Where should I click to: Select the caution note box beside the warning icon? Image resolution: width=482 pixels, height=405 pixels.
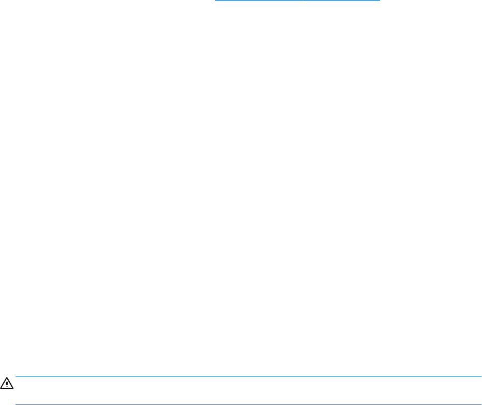coord(248,390)
